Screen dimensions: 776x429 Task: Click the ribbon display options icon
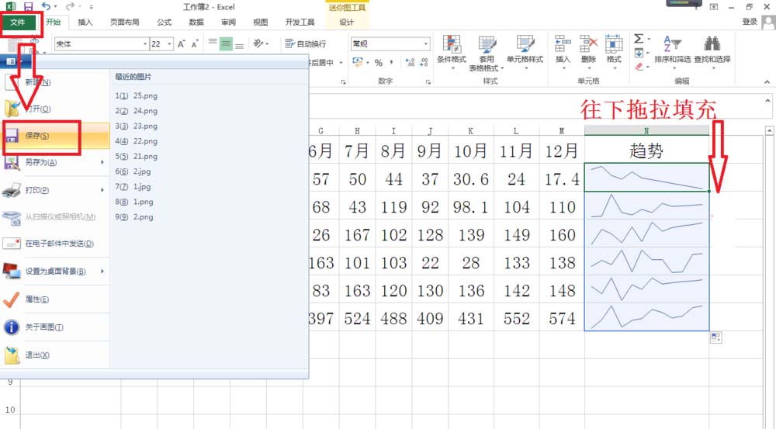coord(714,7)
